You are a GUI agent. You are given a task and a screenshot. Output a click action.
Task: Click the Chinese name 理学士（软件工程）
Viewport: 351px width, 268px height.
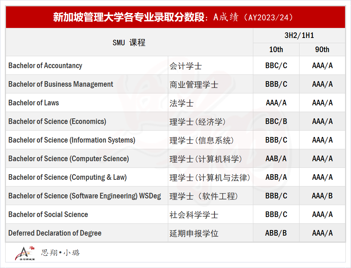[204, 196]
